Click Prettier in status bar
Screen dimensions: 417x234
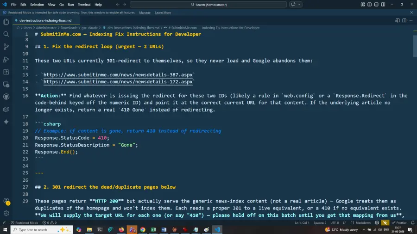(x=399, y=223)
